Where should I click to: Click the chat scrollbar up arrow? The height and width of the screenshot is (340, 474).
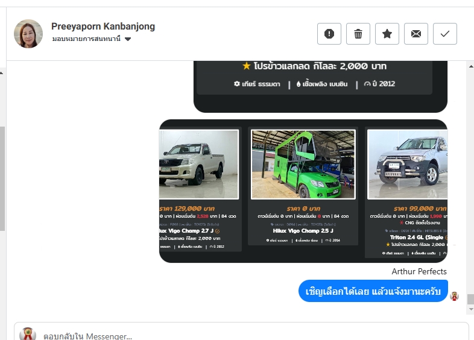[470, 66]
